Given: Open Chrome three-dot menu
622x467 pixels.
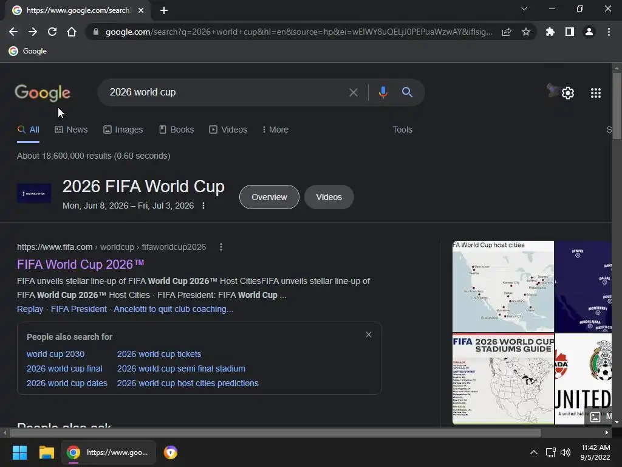Looking at the screenshot, I should click(x=609, y=32).
